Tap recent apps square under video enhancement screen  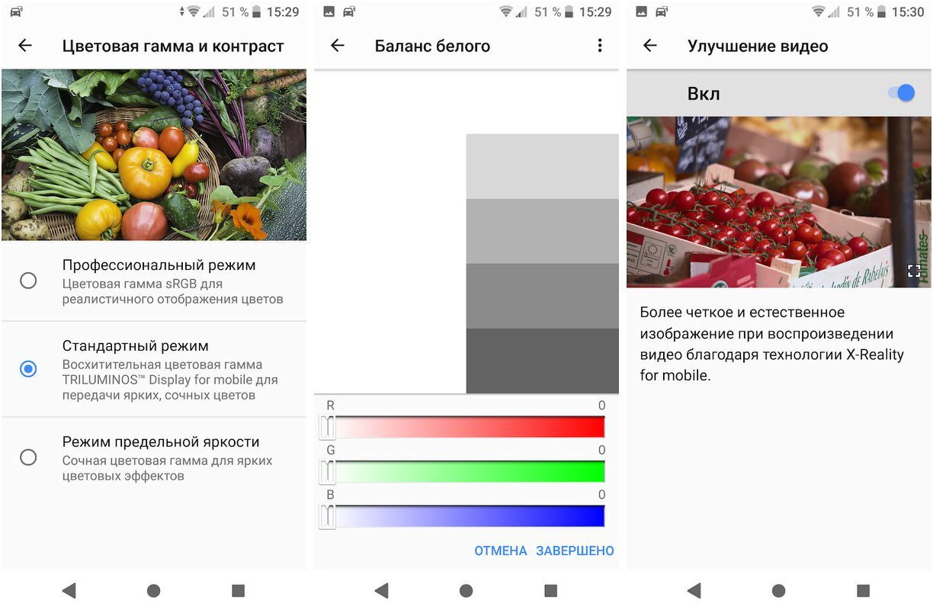click(863, 590)
